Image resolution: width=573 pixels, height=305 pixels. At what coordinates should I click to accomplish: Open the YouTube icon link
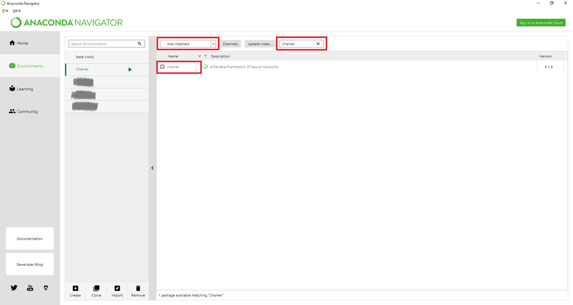(30, 288)
